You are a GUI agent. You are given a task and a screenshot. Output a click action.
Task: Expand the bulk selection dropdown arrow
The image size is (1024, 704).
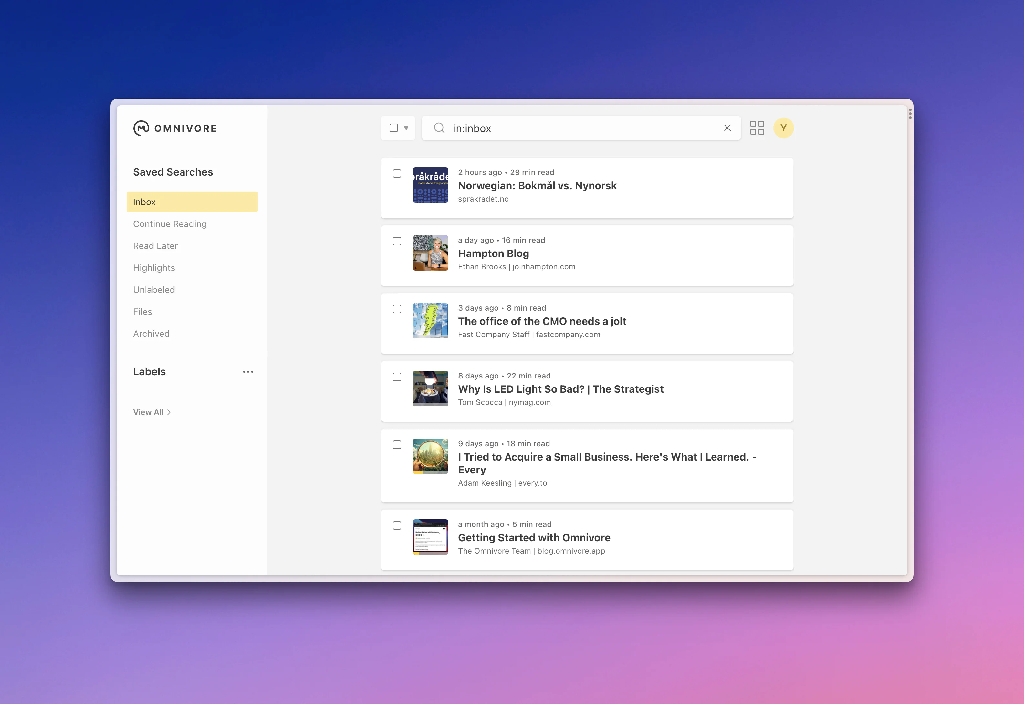pyautogui.click(x=406, y=128)
